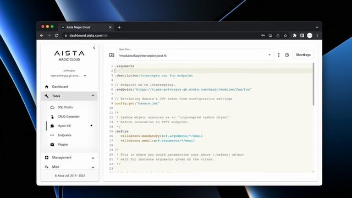Click the CRUD Generator icon
352x198 pixels.
point(52,117)
